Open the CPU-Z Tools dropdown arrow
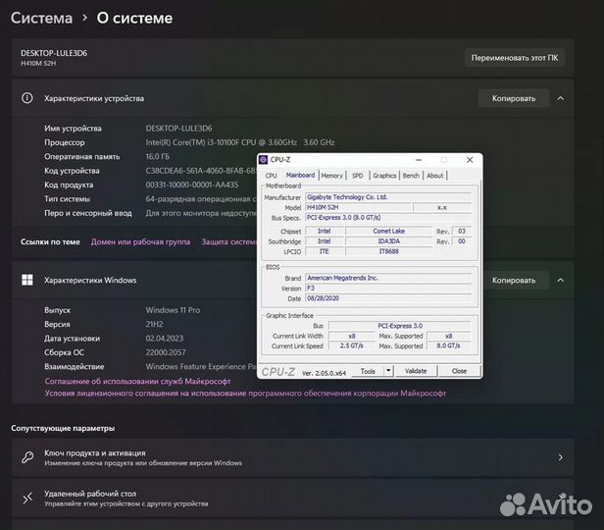604x530 pixels. tap(388, 371)
